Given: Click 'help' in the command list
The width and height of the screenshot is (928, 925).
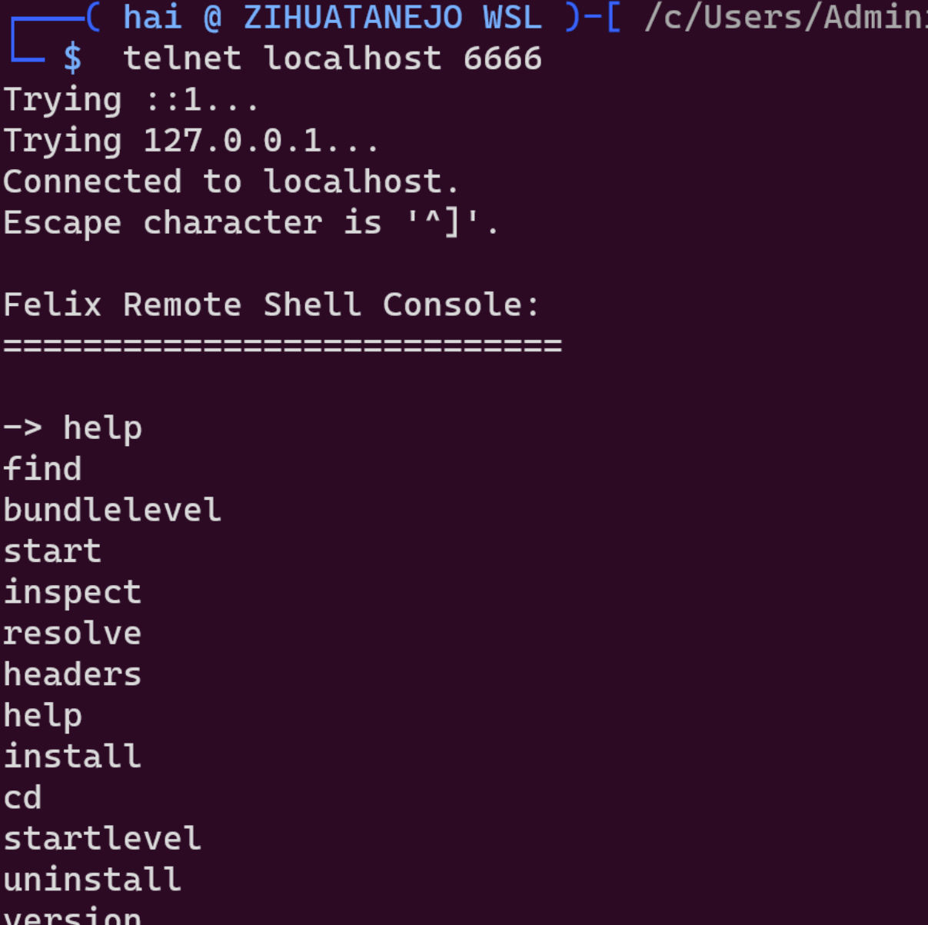Looking at the screenshot, I should point(42,716).
